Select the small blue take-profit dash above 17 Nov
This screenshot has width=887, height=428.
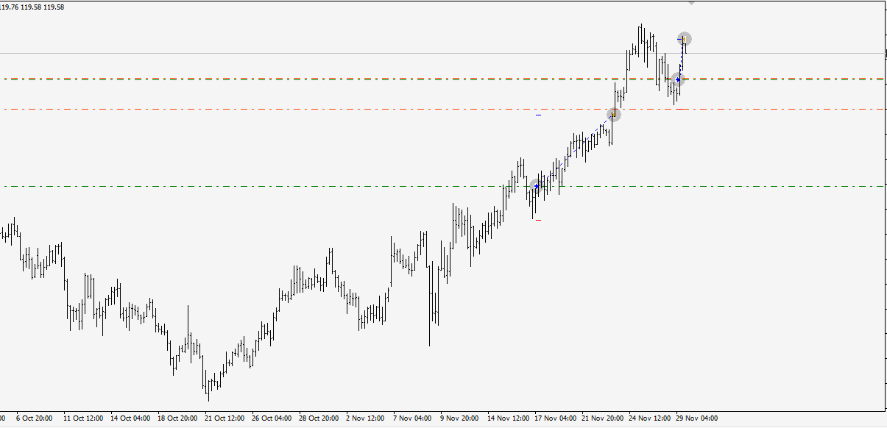[539, 115]
